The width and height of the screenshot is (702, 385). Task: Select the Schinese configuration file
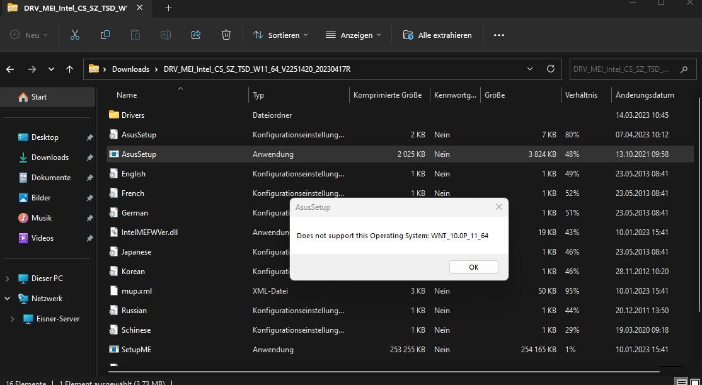[x=136, y=330]
